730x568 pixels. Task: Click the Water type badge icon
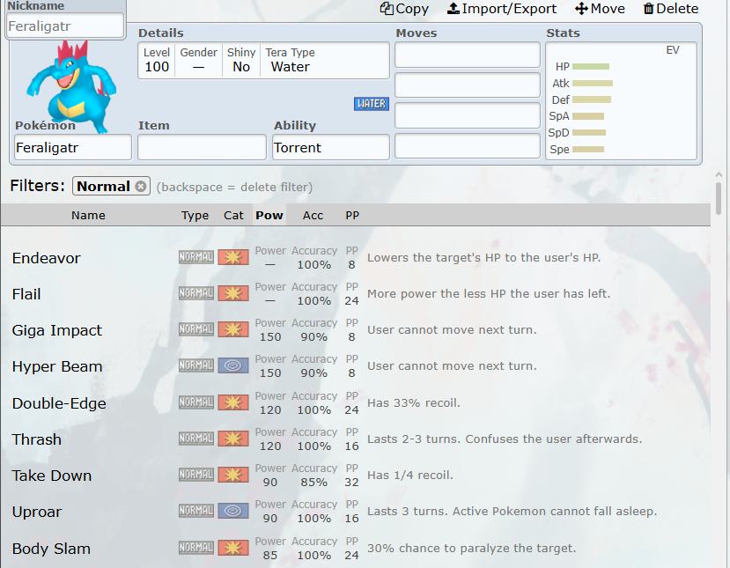tap(371, 104)
